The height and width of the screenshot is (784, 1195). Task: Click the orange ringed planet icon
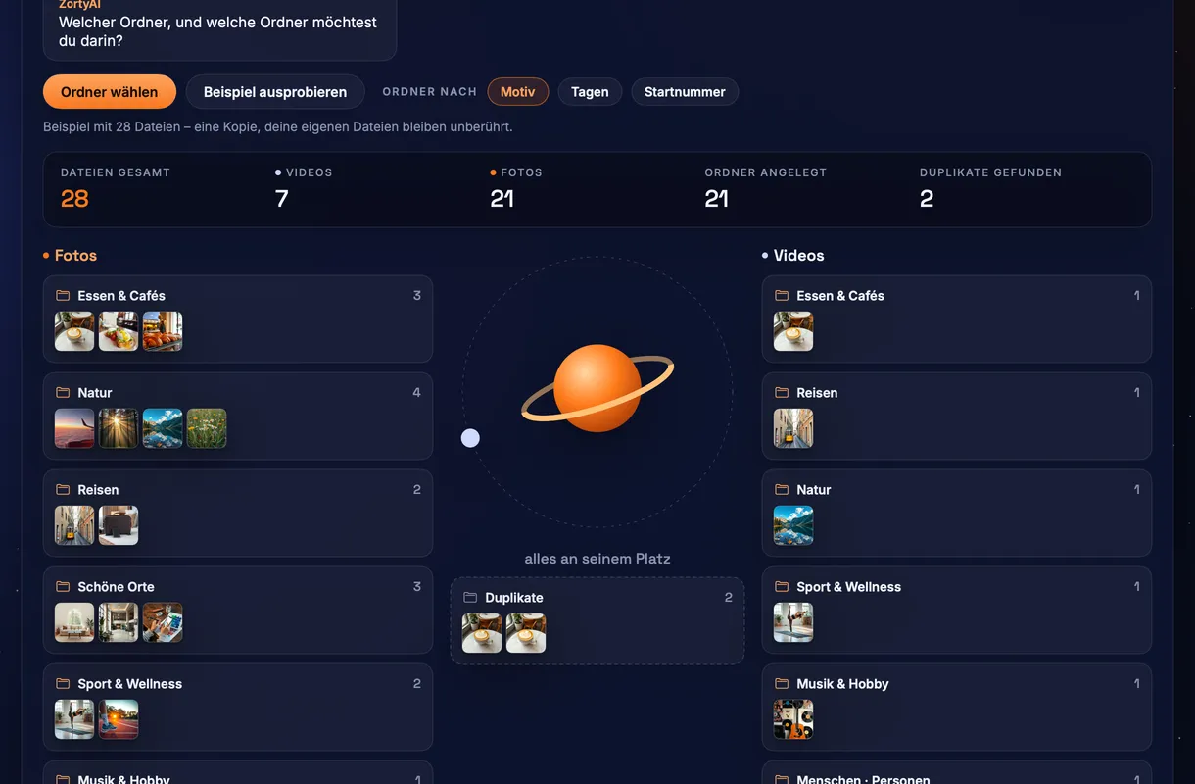597,388
